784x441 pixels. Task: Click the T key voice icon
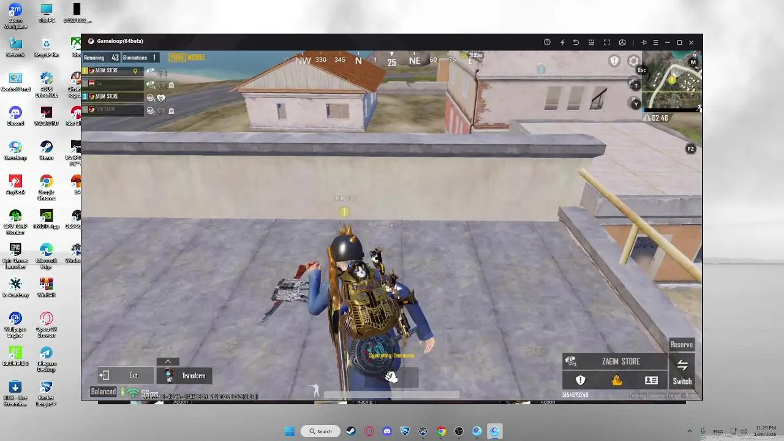pos(635,84)
